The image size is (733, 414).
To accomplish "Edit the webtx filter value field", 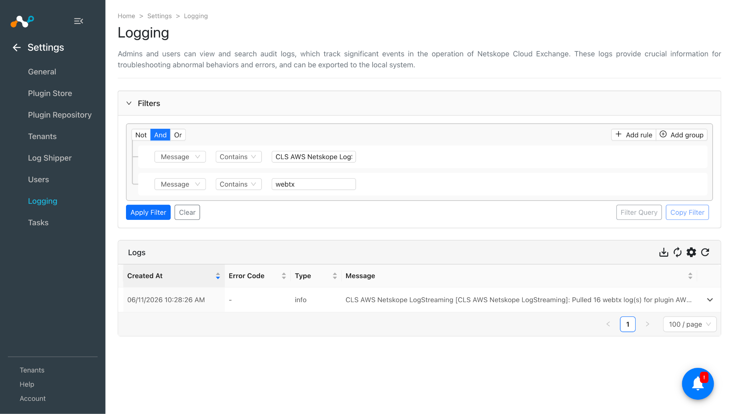I will tap(314, 184).
